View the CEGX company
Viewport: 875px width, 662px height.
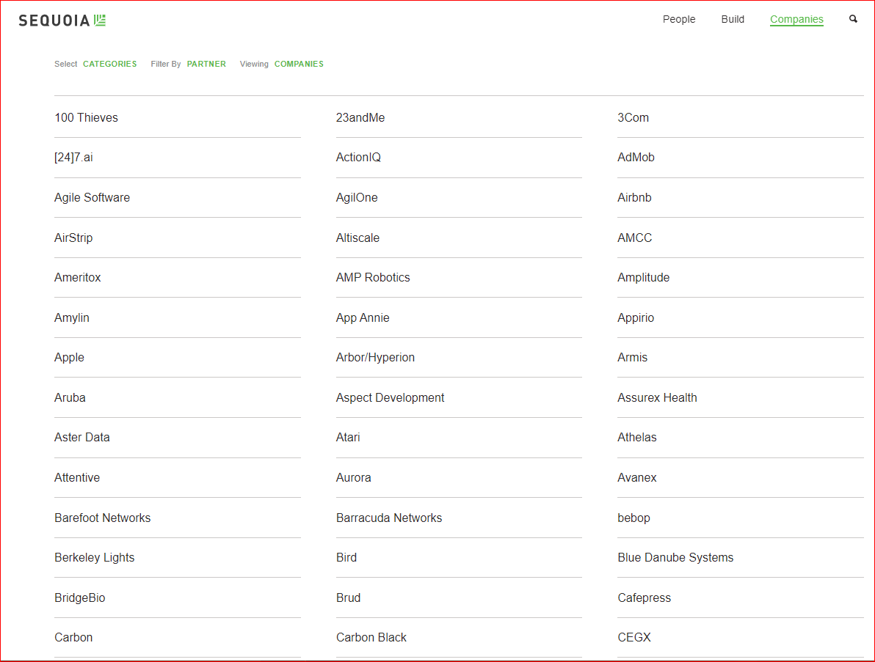click(634, 637)
